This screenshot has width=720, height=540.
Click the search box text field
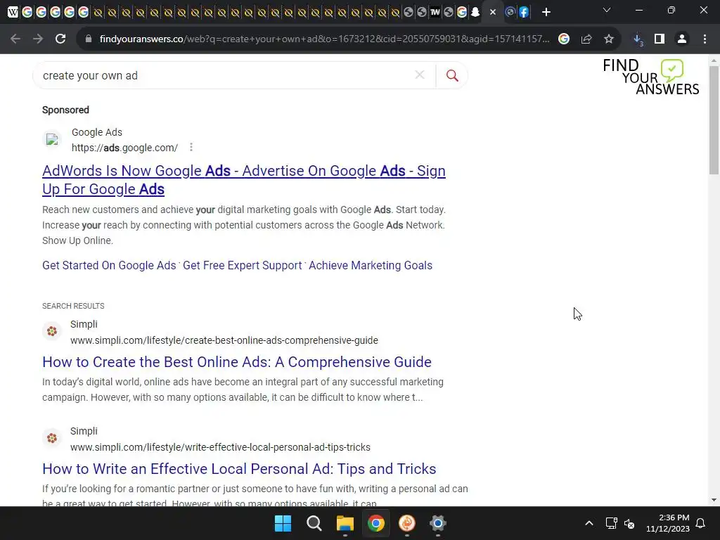225,75
